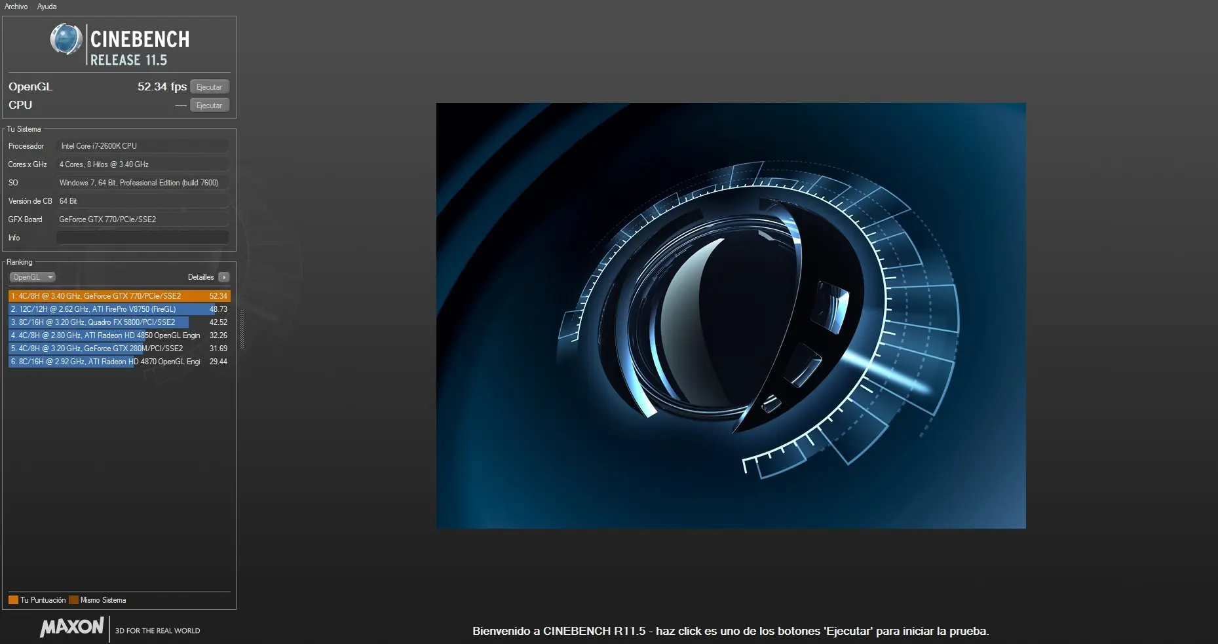The width and height of the screenshot is (1218, 644).
Task: Select ranking row 3 Quadro FX 5800
Action: (x=119, y=322)
